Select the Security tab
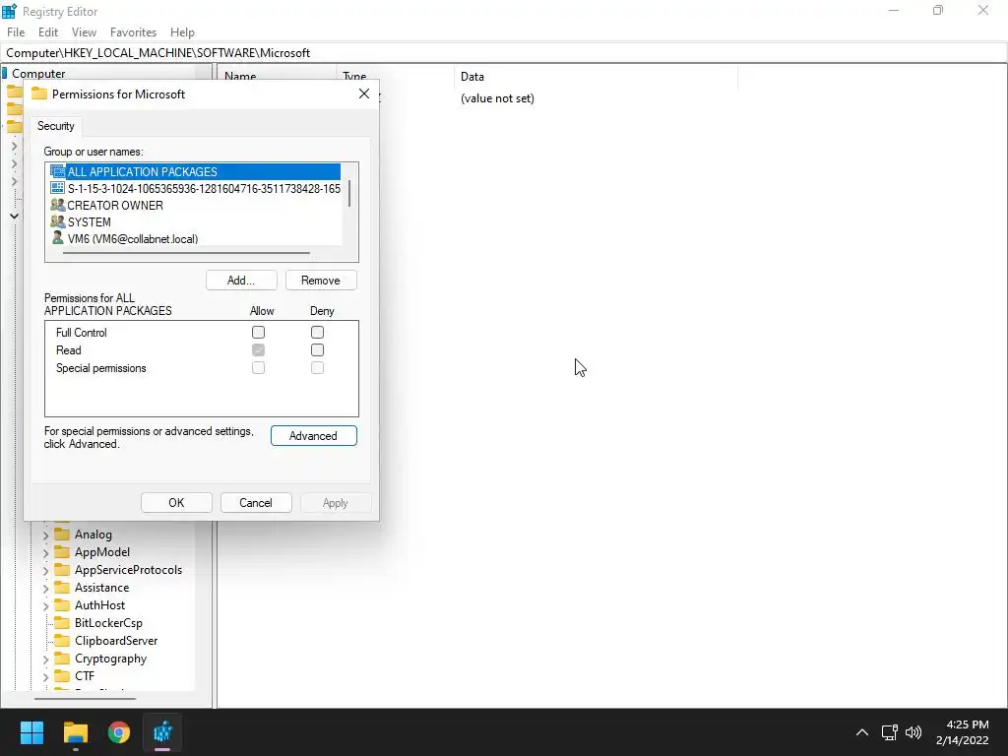This screenshot has width=1008, height=756. (56, 126)
